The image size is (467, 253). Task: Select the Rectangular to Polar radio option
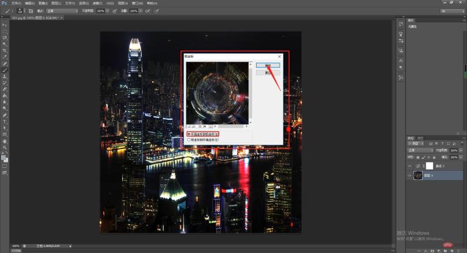click(x=203, y=134)
